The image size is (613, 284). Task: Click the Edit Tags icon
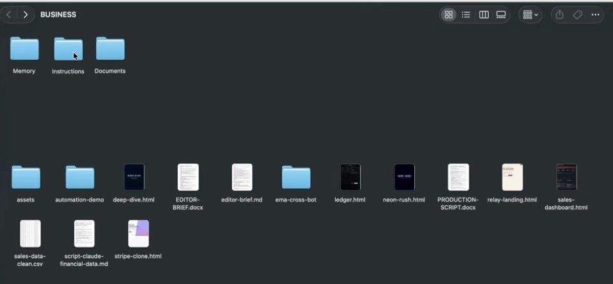(x=577, y=15)
